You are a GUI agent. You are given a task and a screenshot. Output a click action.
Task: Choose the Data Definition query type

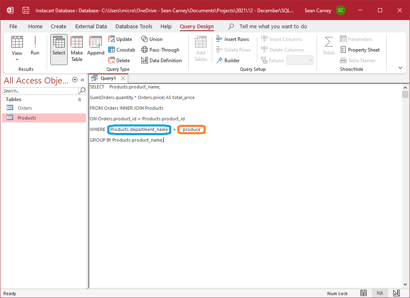click(161, 61)
